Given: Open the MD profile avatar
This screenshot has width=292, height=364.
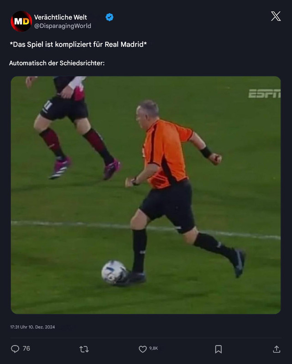Looking at the screenshot, I should 21,21.
